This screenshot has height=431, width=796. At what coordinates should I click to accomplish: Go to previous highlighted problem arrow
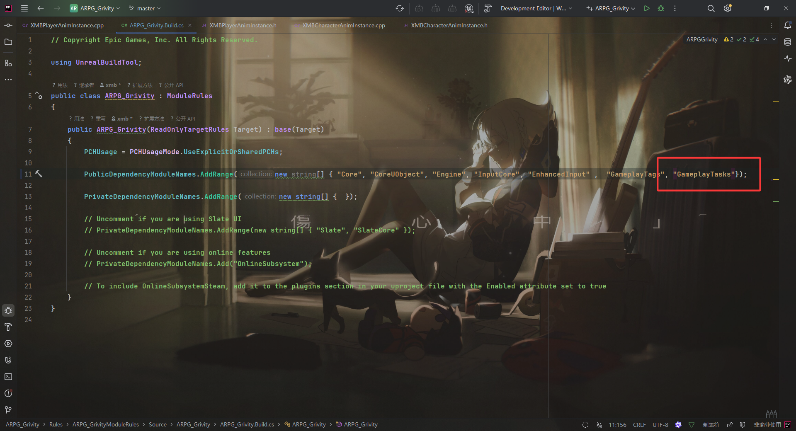coord(765,39)
